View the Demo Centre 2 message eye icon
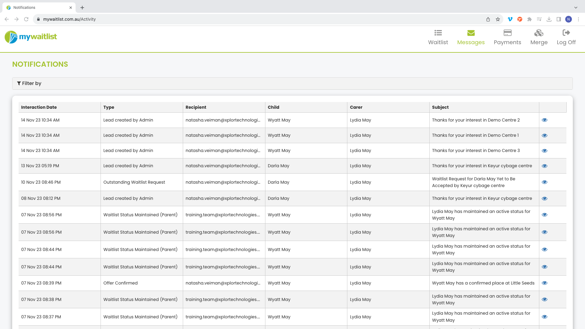 [544, 120]
